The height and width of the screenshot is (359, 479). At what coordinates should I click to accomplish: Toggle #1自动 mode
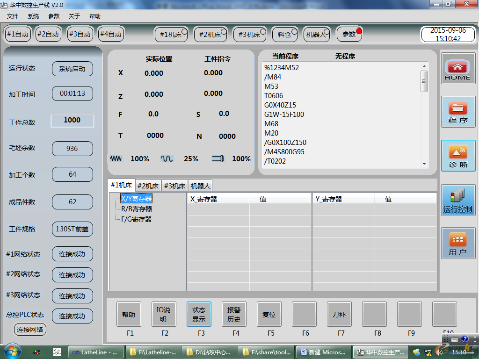[18, 34]
